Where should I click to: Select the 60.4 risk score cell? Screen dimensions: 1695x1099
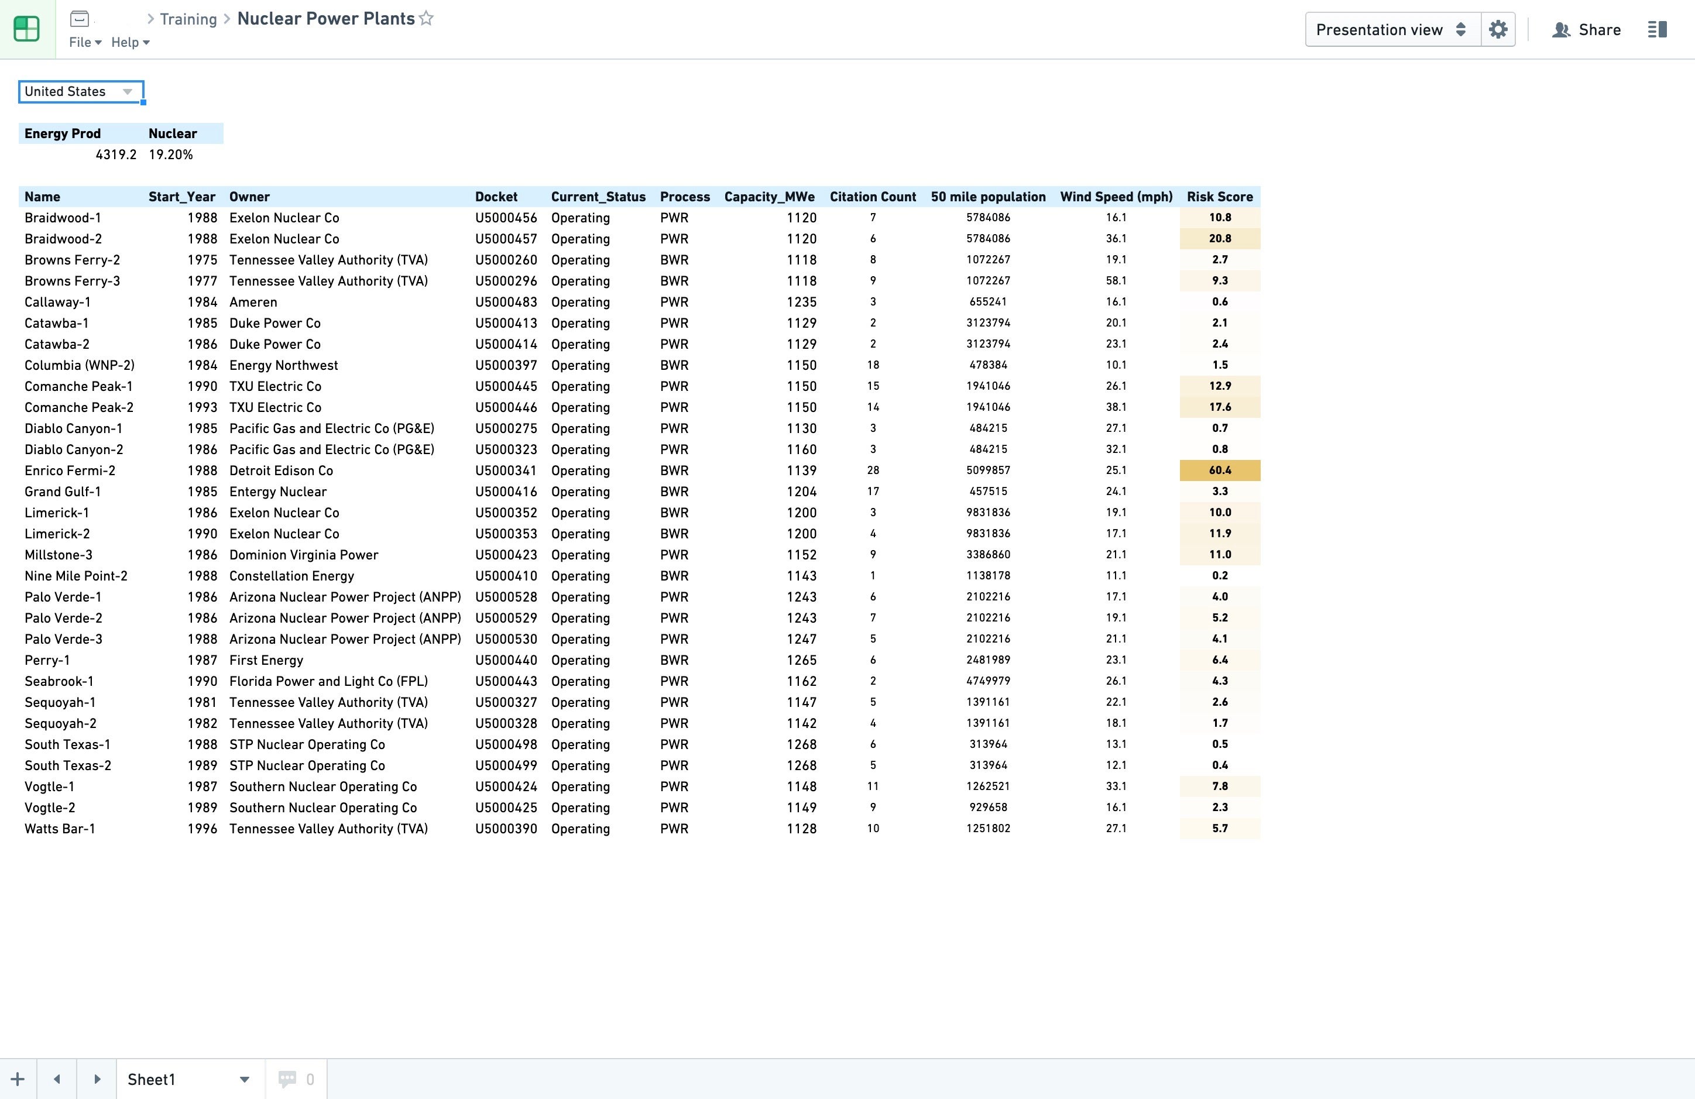coord(1219,470)
